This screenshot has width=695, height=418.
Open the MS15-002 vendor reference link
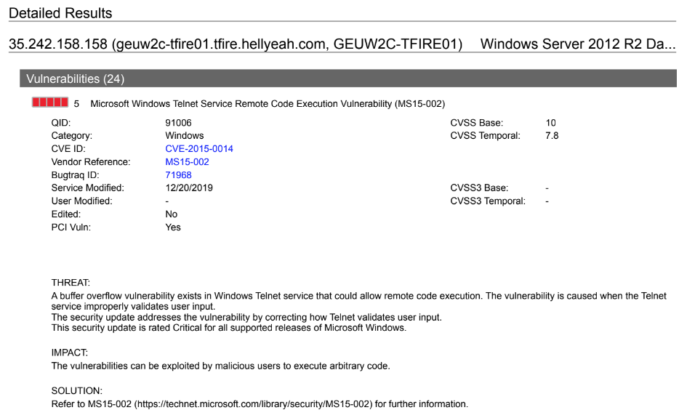(x=187, y=162)
